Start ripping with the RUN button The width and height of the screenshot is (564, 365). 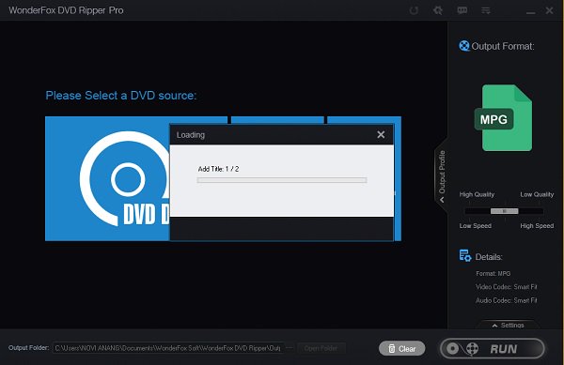(x=492, y=348)
